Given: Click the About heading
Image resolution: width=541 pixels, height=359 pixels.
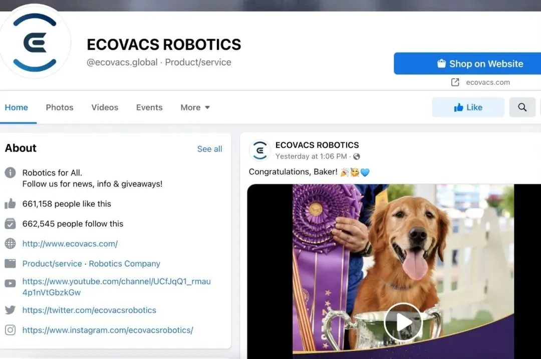Looking at the screenshot, I should point(21,148).
